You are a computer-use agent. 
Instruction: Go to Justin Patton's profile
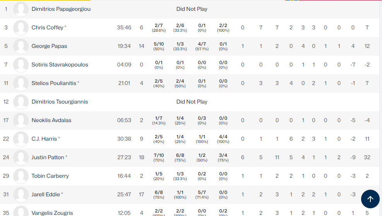point(48,157)
